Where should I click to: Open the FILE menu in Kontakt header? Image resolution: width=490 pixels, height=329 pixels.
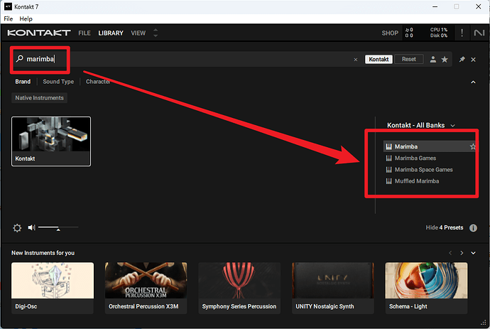(85, 33)
